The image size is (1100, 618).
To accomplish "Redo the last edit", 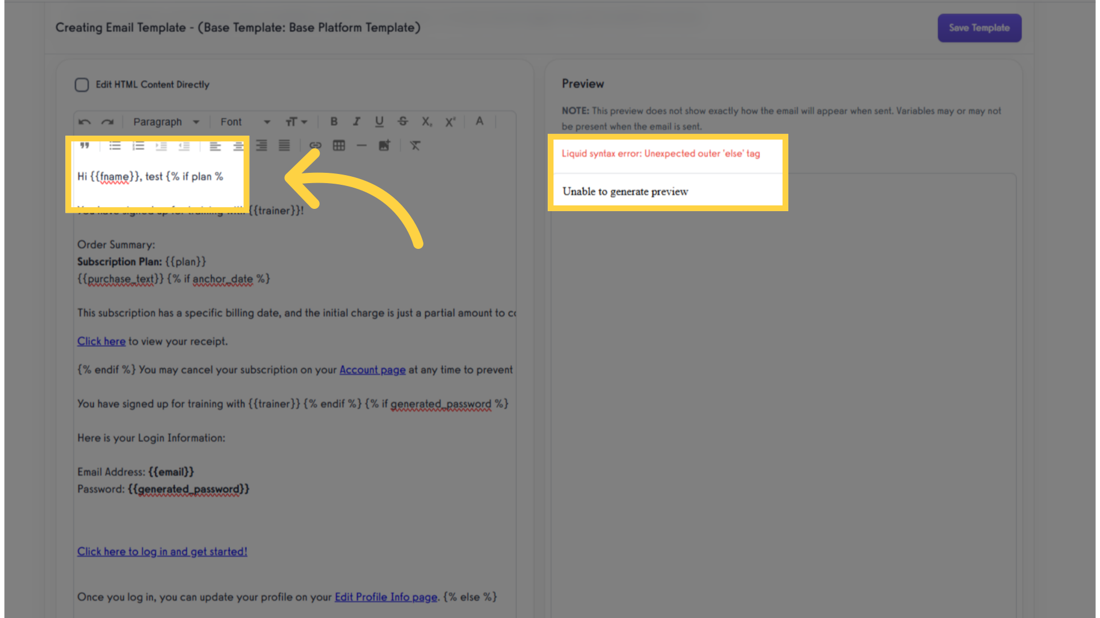I will 107,122.
